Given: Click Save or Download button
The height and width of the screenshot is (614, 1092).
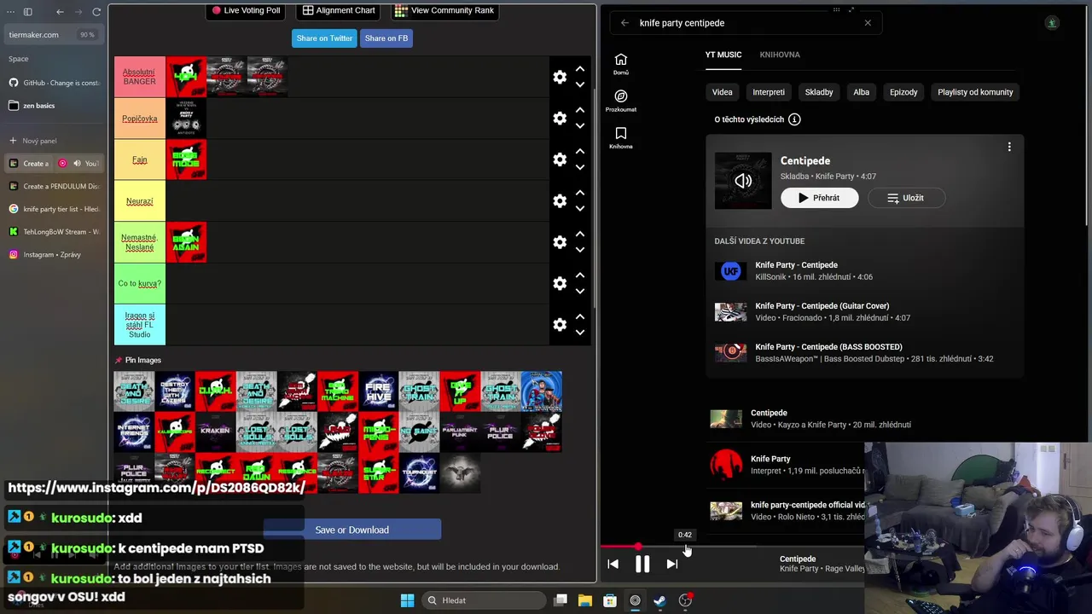Looking at the screenshot, I should click(x=351, y=530).
